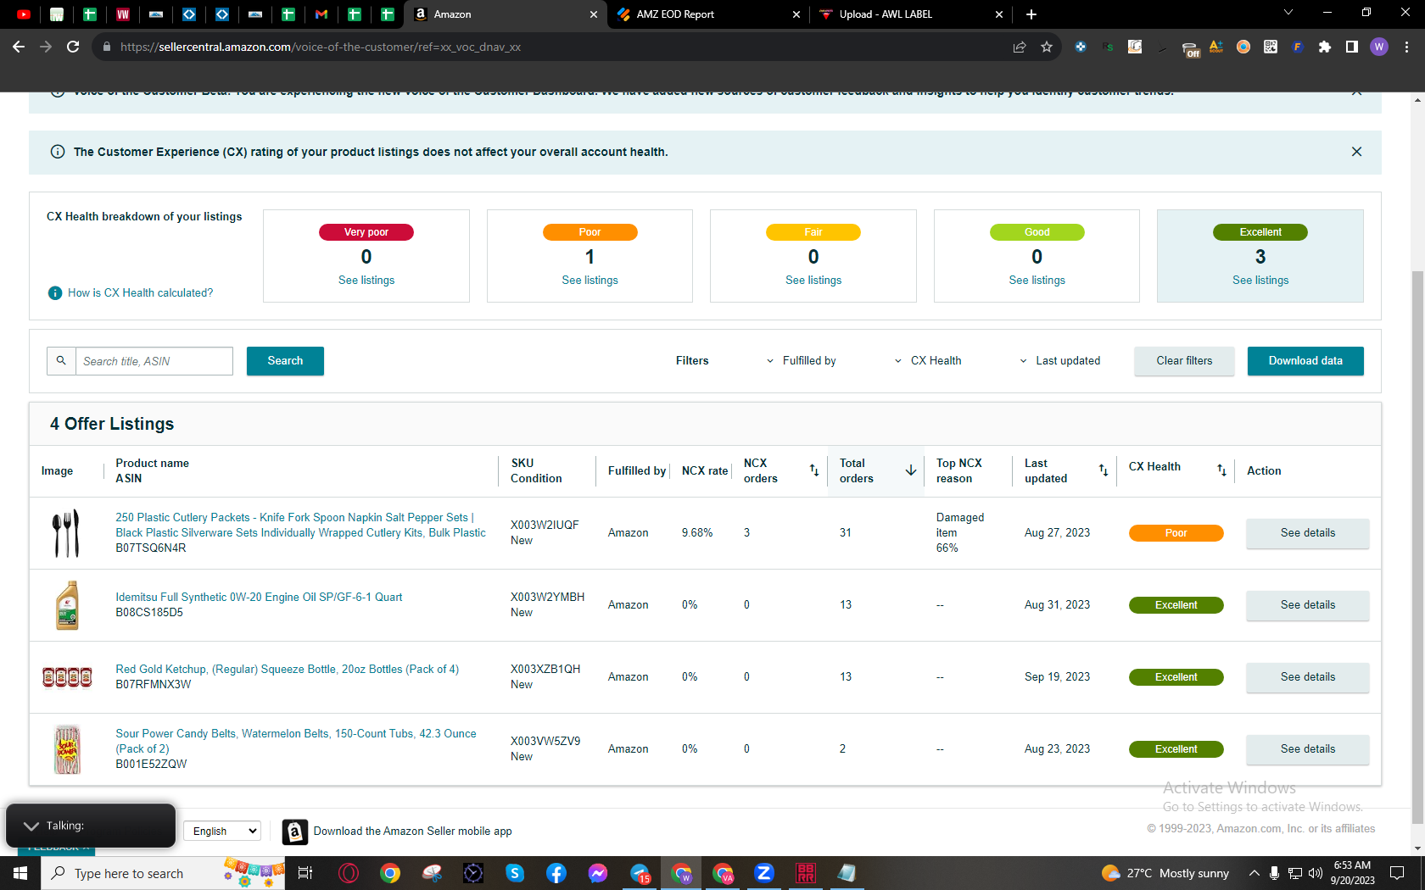See listings under Very poor
This screenshot has width=1425, height=890.
(x=366, y=281)
